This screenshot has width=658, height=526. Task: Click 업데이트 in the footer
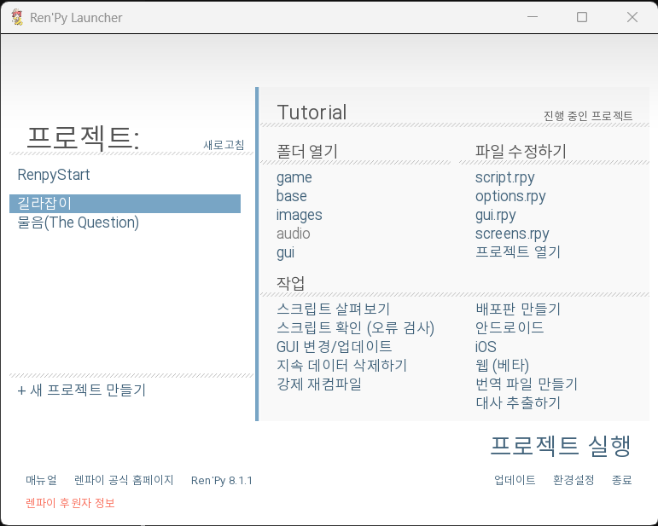tap(515, 480)
